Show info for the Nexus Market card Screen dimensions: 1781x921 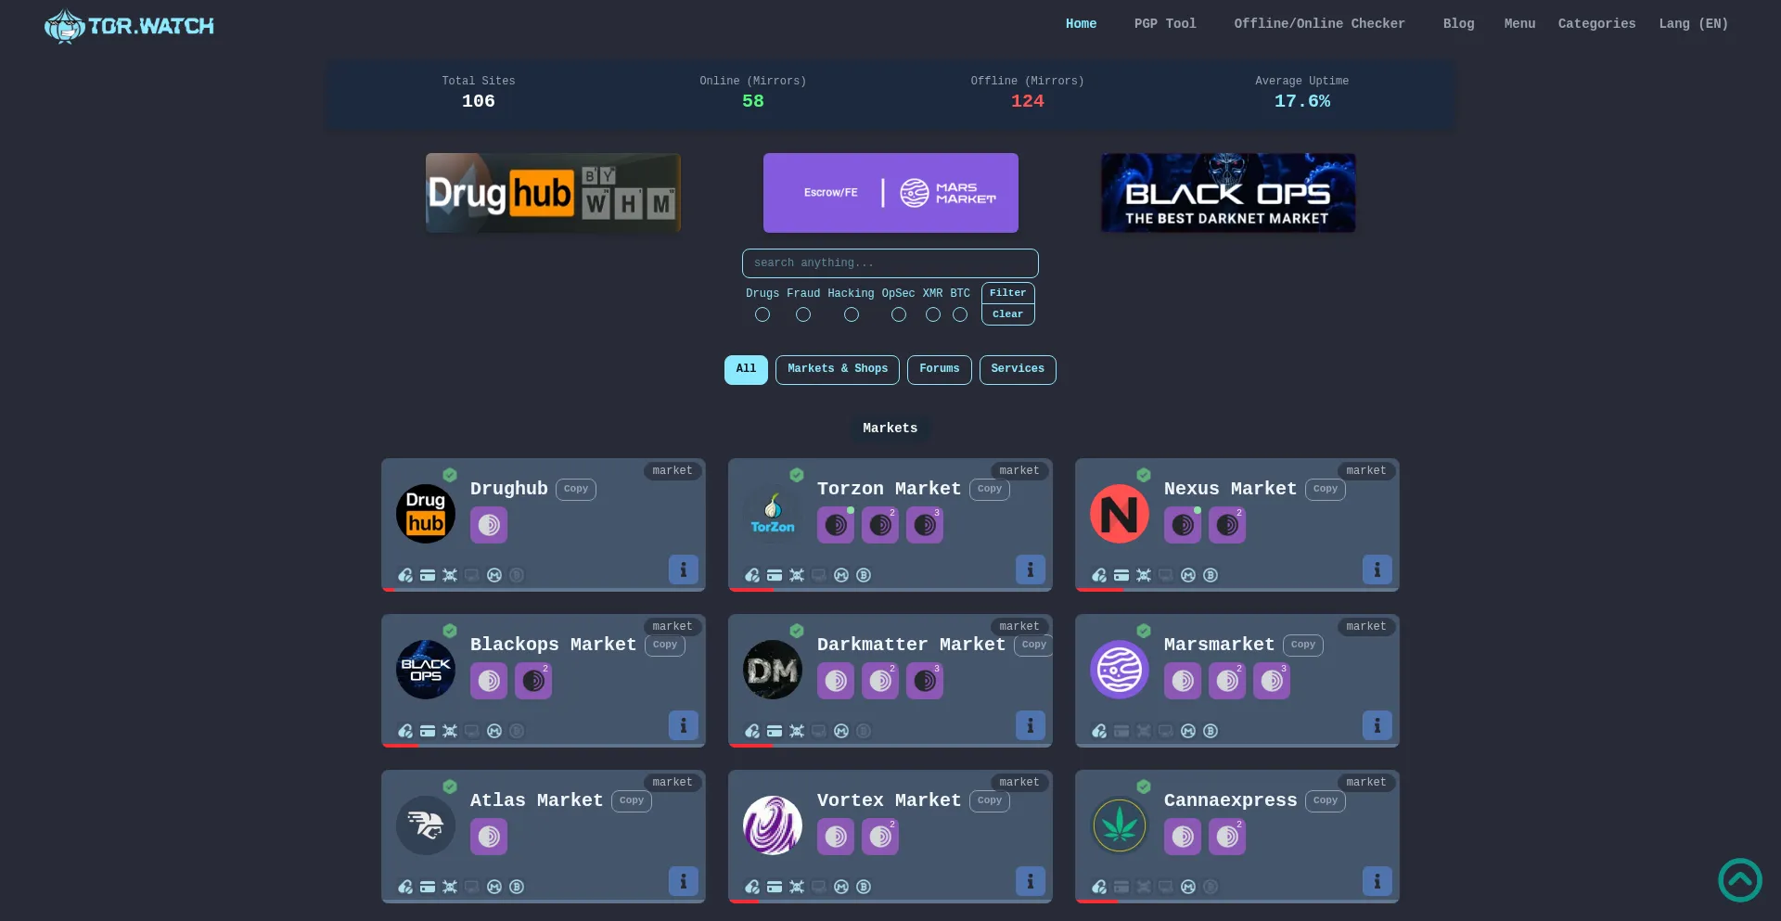click(x=1377, y=569)
